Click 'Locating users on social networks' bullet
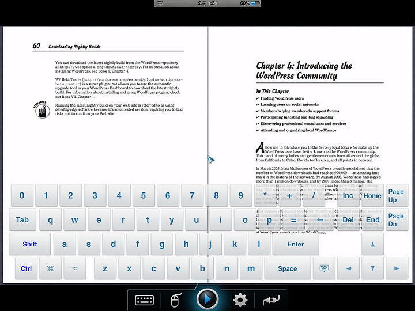The height and width of the screenshot is (311, 415). click(289, 104)
